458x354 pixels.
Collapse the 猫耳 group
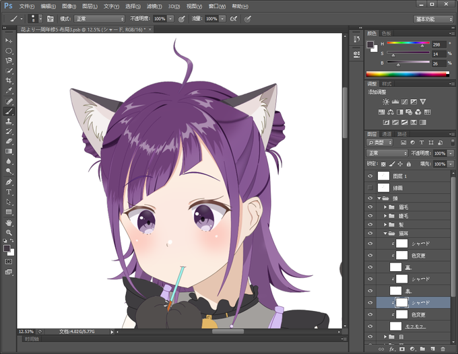pos(385,233)
